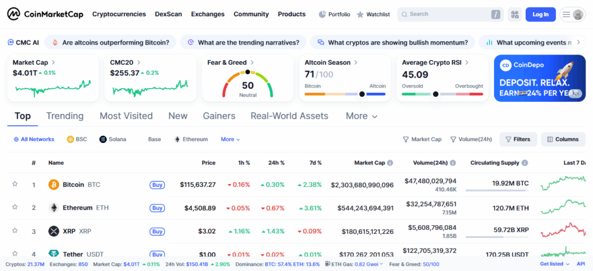Open the Get listed dropdown
Screen dimensions: 593x271
click(x=554, y=264)
